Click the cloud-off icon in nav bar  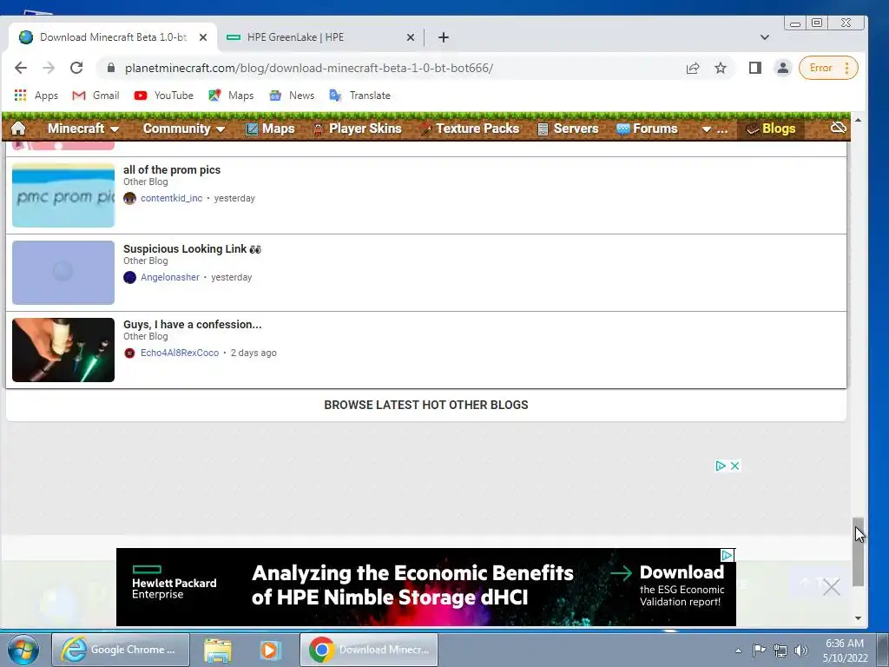tap(838, 128)
